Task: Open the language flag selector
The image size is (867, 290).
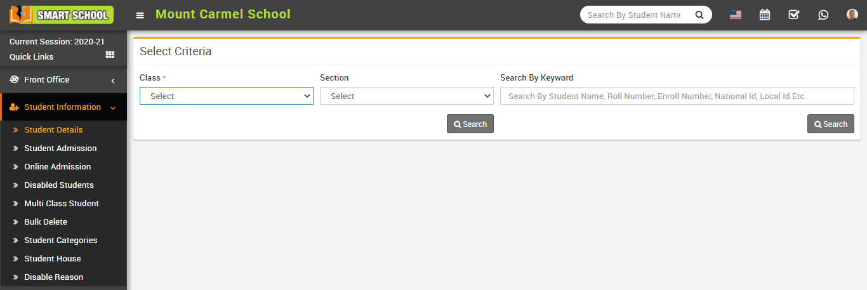Action: [x=736, y=15]
